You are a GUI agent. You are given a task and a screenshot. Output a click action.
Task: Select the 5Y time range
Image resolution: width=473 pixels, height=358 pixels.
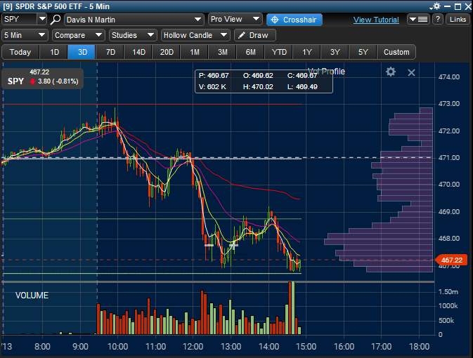pos(363,52)
